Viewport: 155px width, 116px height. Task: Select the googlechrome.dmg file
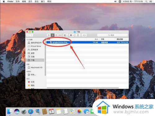(87, 42)
